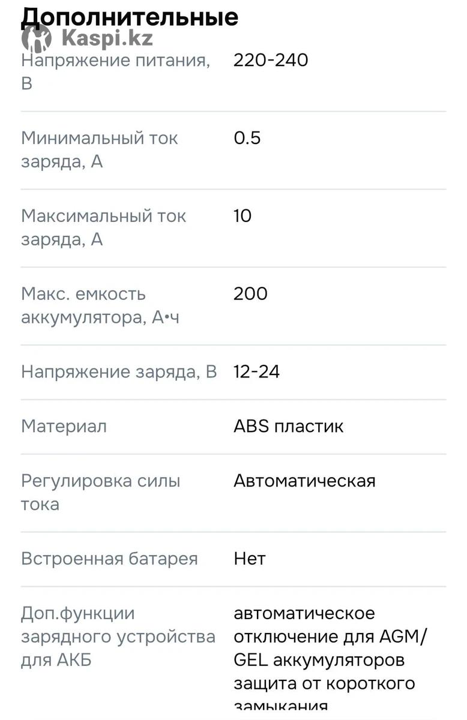Select the Дополнительные section heading

point(130,17)
